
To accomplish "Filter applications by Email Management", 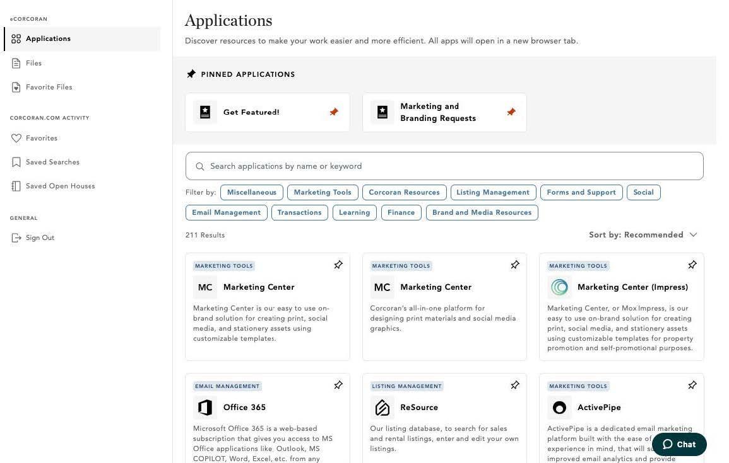I will [226, 213].
